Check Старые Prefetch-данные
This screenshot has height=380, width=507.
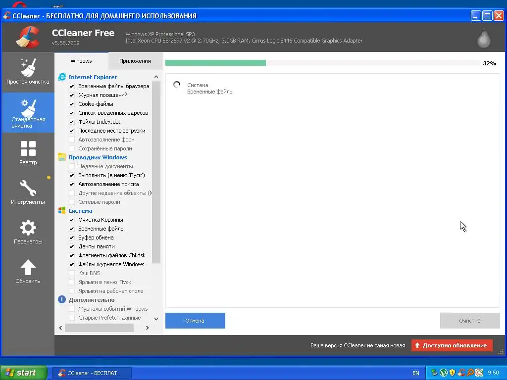72,318
